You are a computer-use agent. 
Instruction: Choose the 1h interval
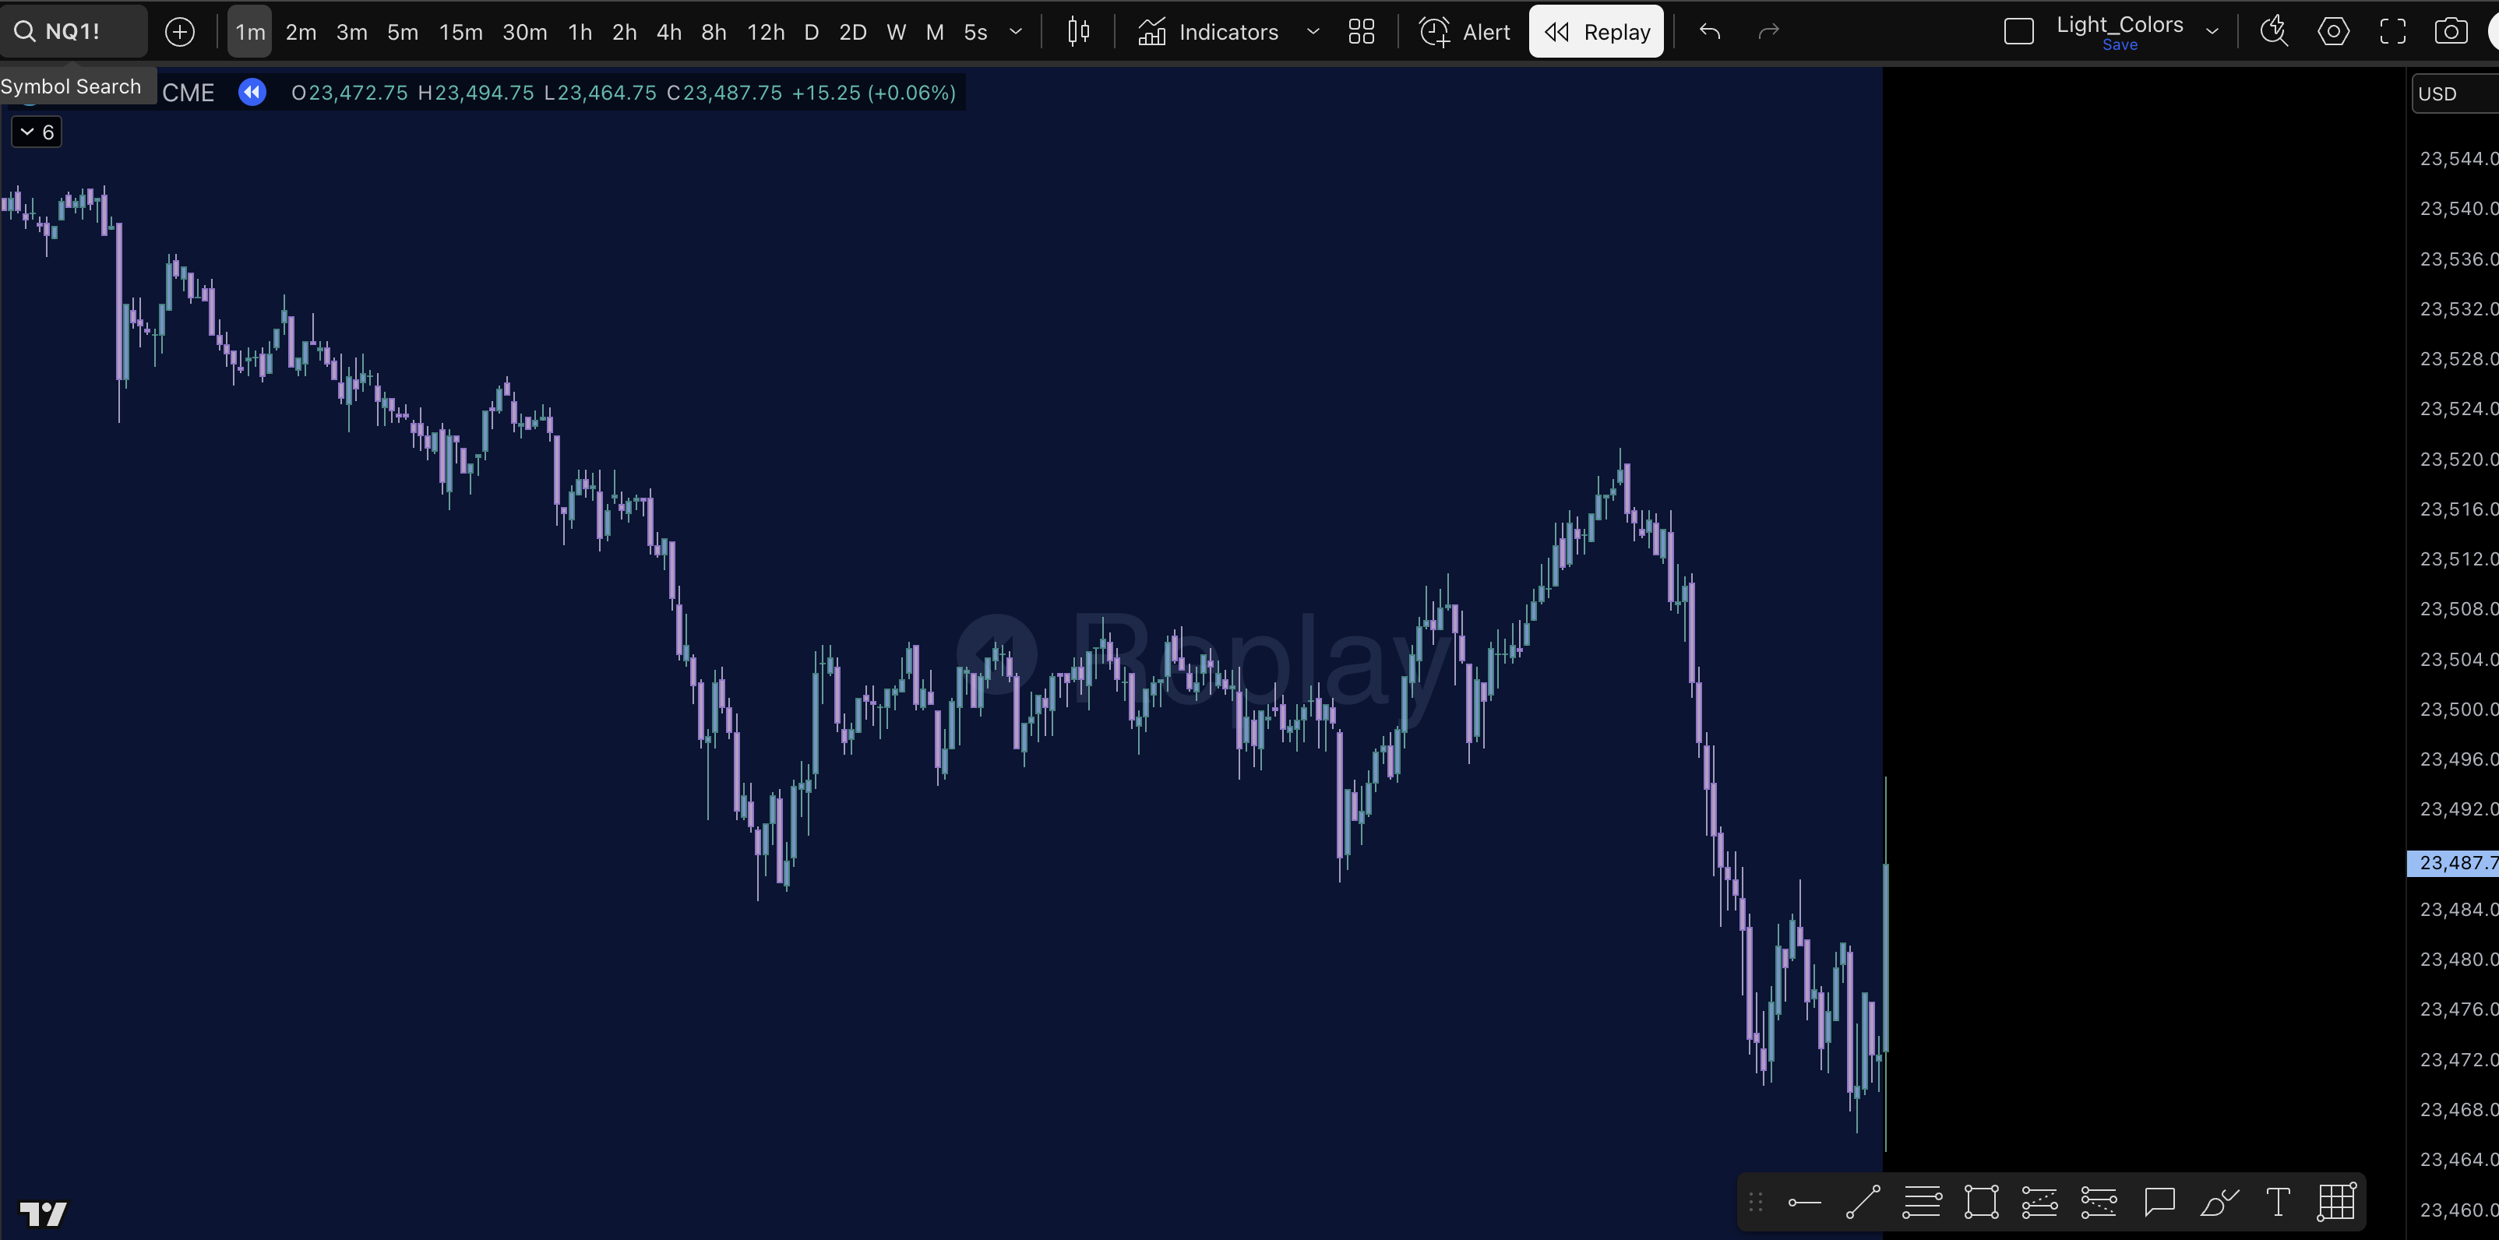580,32
